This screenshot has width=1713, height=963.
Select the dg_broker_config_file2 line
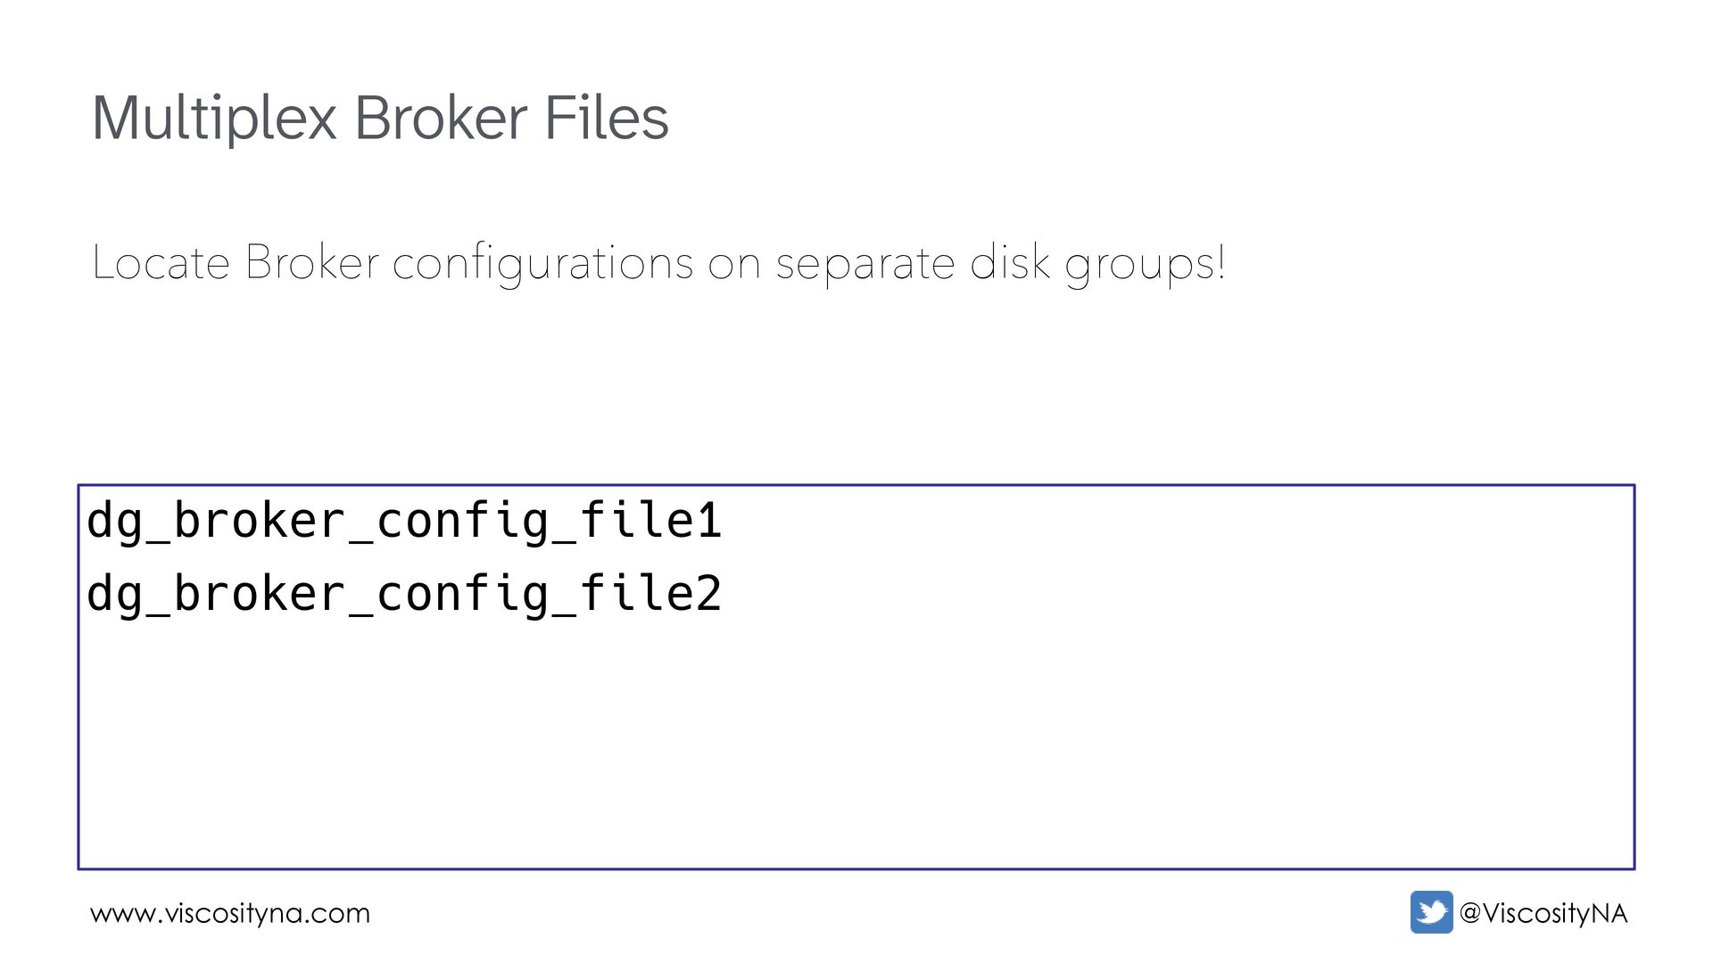[403, 595]
